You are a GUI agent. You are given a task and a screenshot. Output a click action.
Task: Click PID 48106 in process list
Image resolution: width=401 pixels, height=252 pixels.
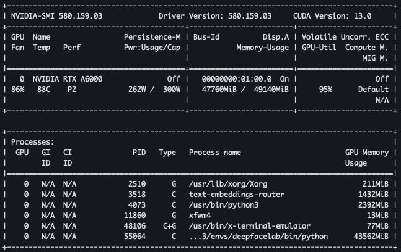134,226
